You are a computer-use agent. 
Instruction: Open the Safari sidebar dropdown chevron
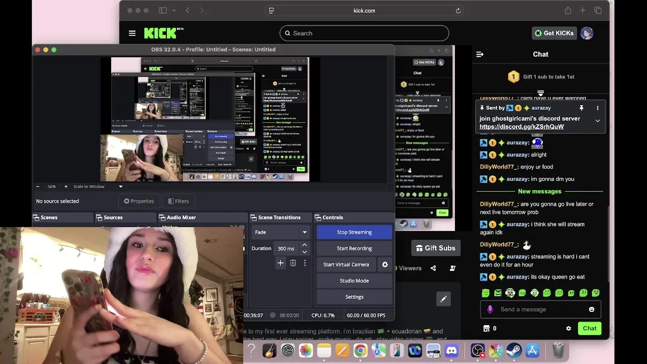coord(174,11)
